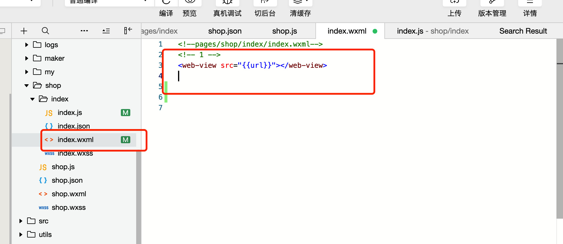Expand the src folder arrow
This screenshot has width=563, height=244.
(x=21, y=221)
